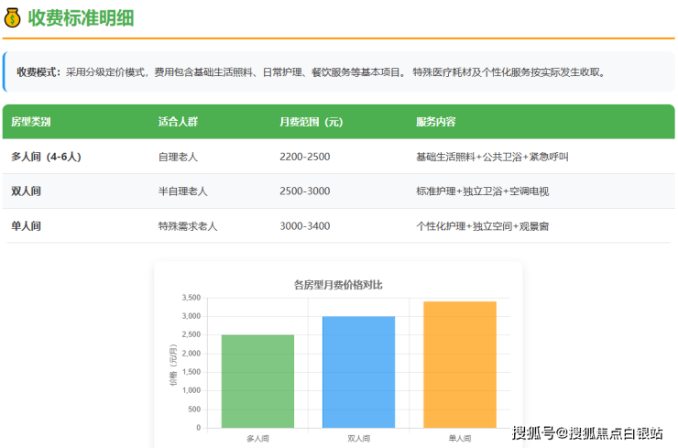This screenshot has width=678, height=448.
Task: Click the orange 单人间 bar in chart
Action: tap(459, 365)
